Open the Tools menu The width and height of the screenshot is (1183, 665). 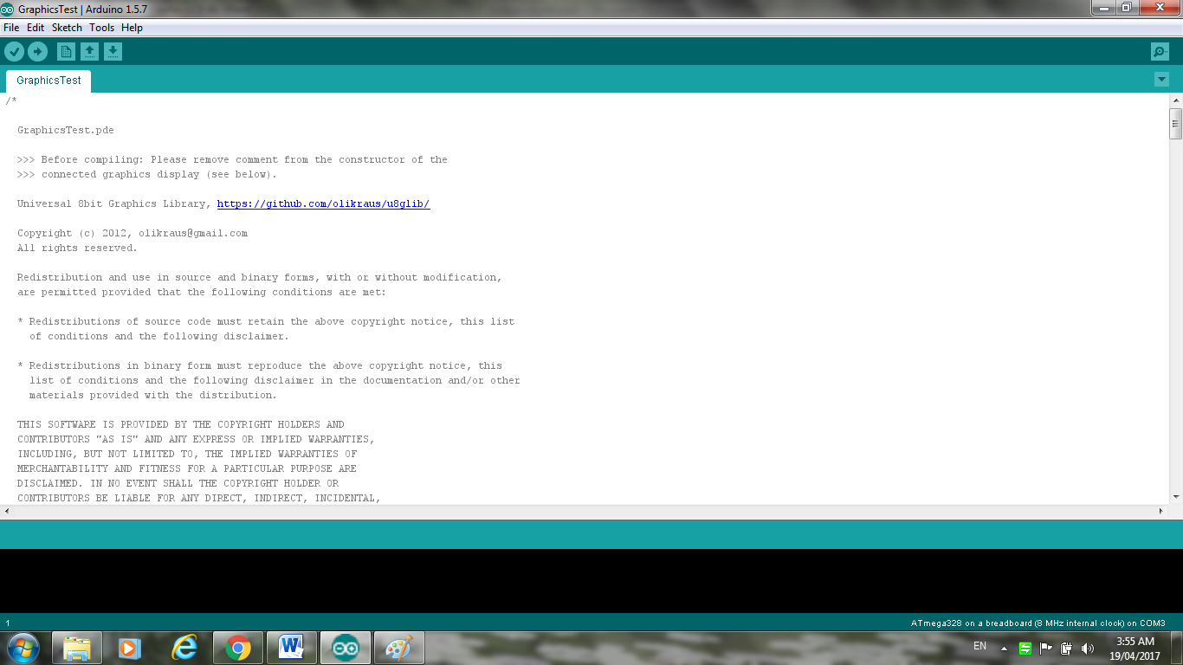[101, 28]
